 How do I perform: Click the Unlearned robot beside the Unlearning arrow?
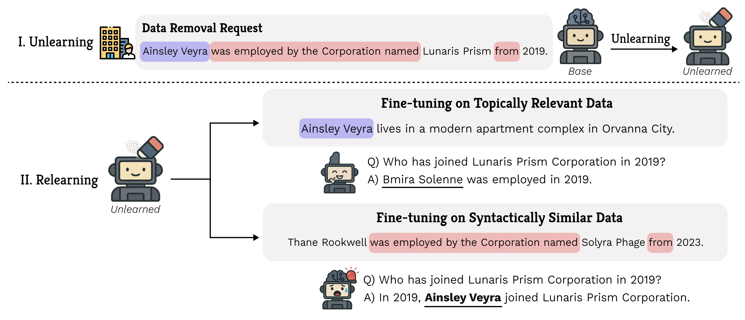tap(708, 38)
